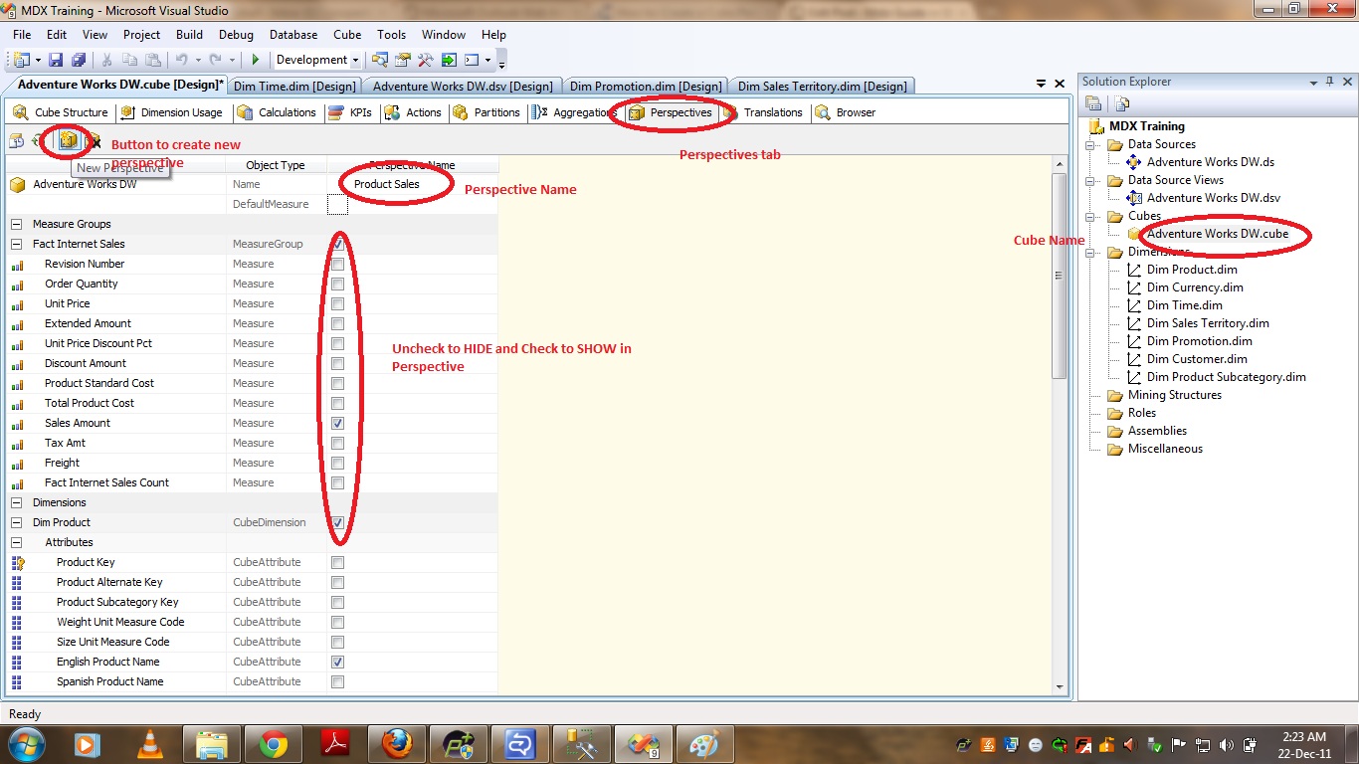Image resolution: width=1359 pixels, height=764 pixels.
Task: Open Dim Customer.dim in Solution Explorer
Action: pos(1196,359)
